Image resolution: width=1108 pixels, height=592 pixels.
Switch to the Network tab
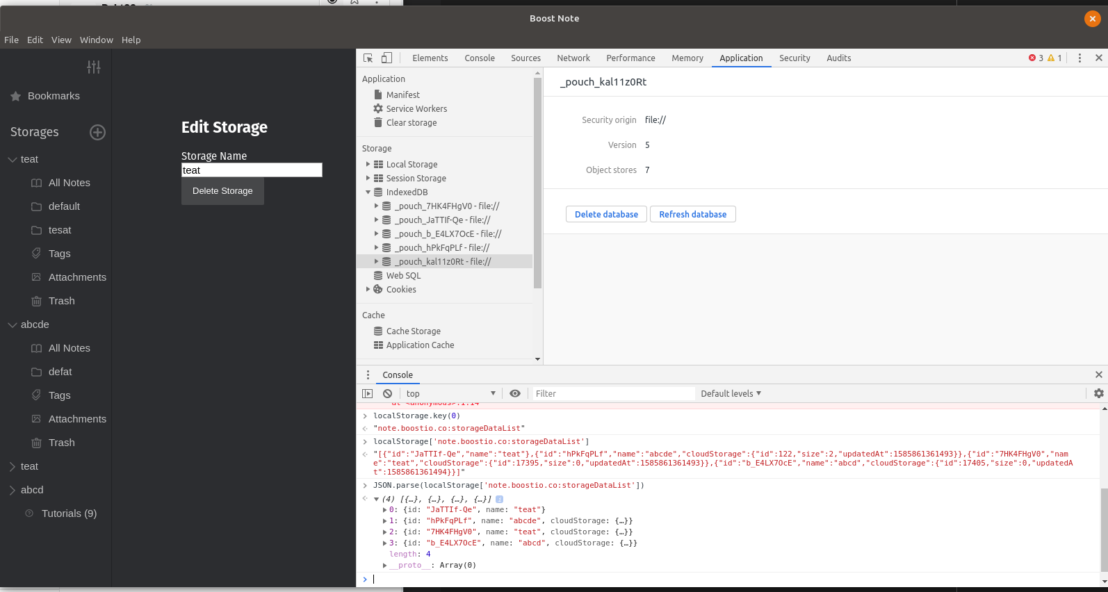click(x=573, y=58)
